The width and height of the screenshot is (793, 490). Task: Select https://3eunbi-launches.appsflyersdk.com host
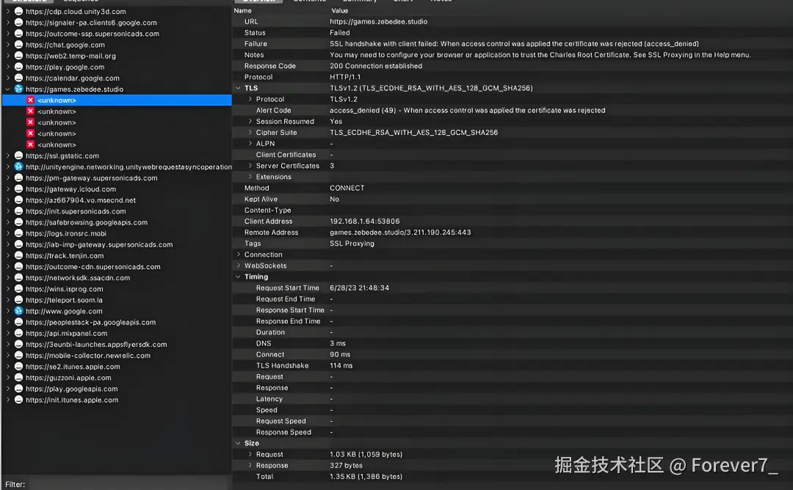click(96, 345)
